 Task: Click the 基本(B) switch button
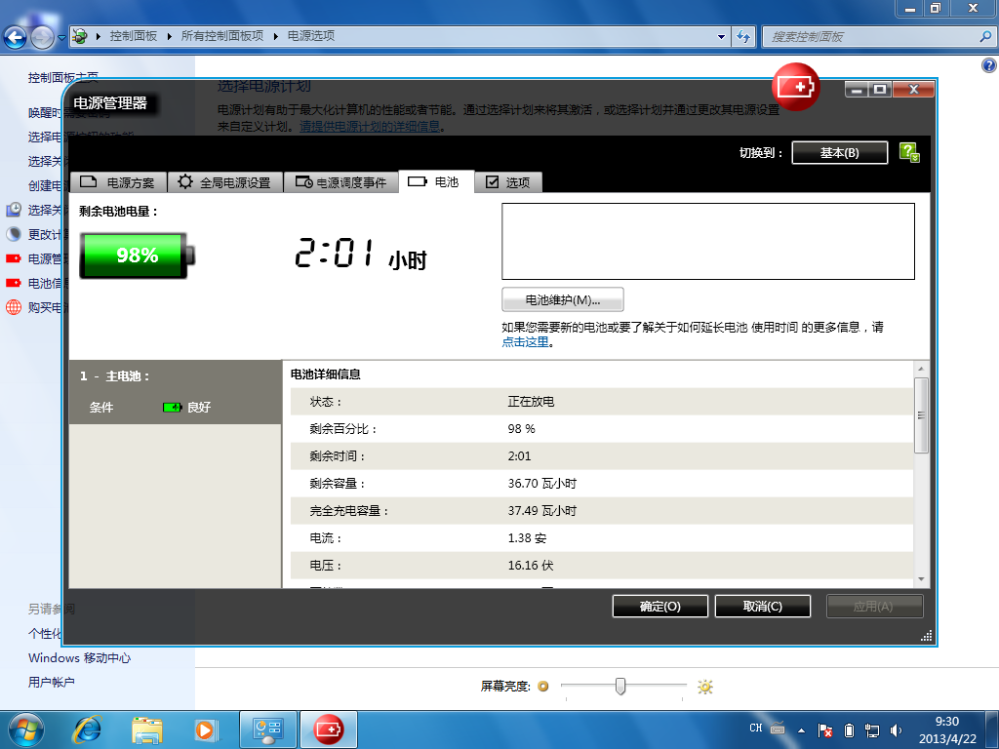tap(839, 153)
